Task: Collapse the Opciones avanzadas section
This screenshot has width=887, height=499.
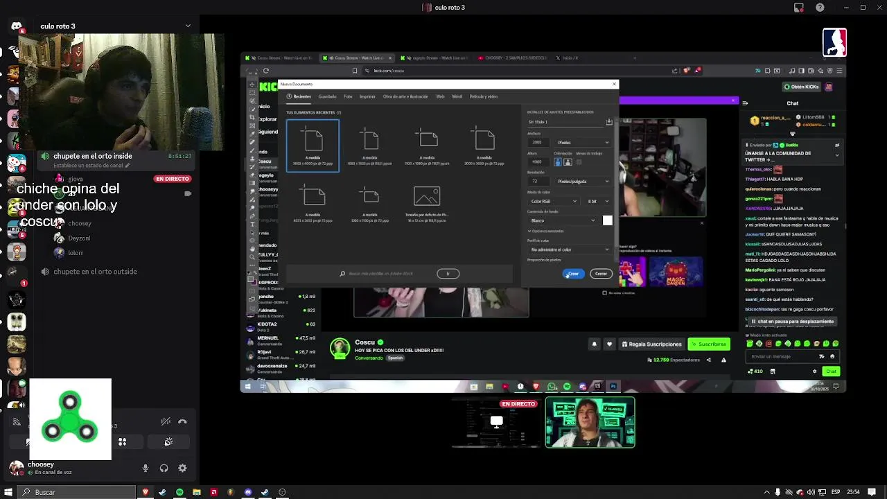Action: coord(546,231)
